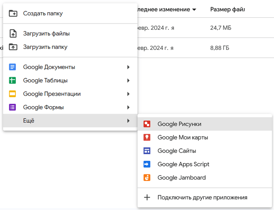The width and height of the screenshot is (274, 210).
Task: Click the purple Google Формы icon
Action: pyautogui.click(x=13, y=107)
